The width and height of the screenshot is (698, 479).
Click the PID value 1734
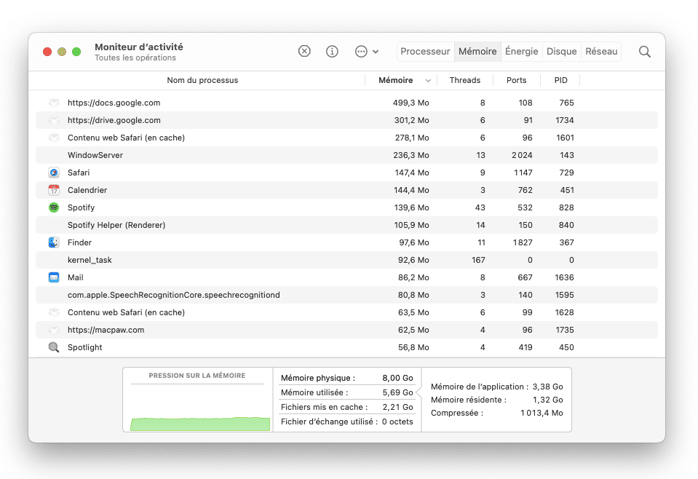click(565, 120)
